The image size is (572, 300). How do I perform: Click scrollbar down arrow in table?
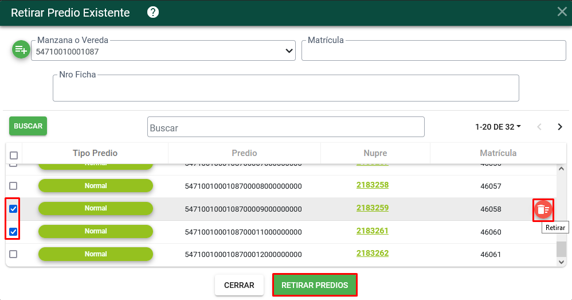click(x=562, y=262)
